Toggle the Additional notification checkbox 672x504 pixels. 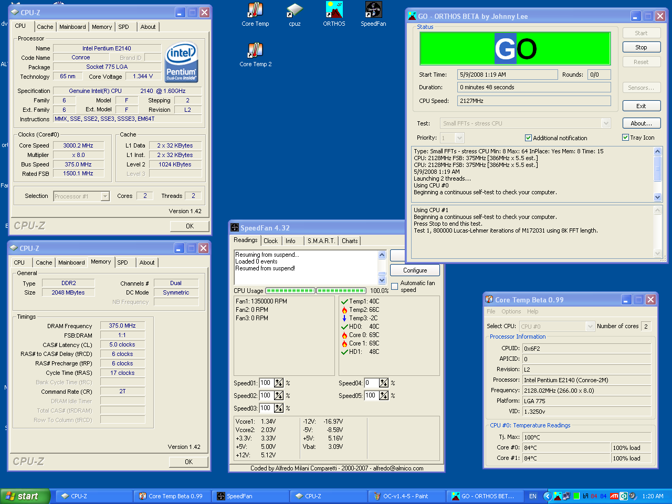[528, 138]
